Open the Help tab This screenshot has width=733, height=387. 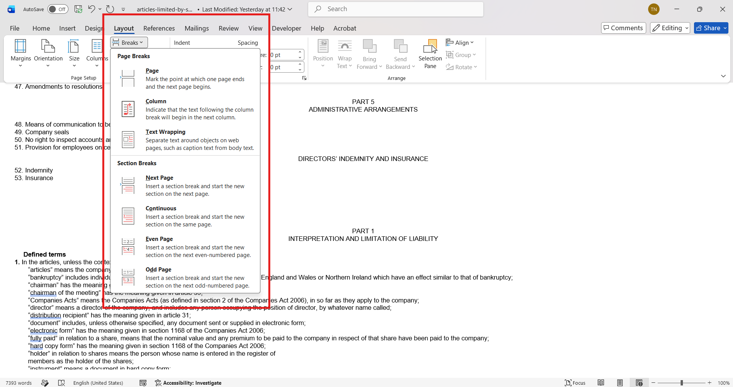point(317,28)
